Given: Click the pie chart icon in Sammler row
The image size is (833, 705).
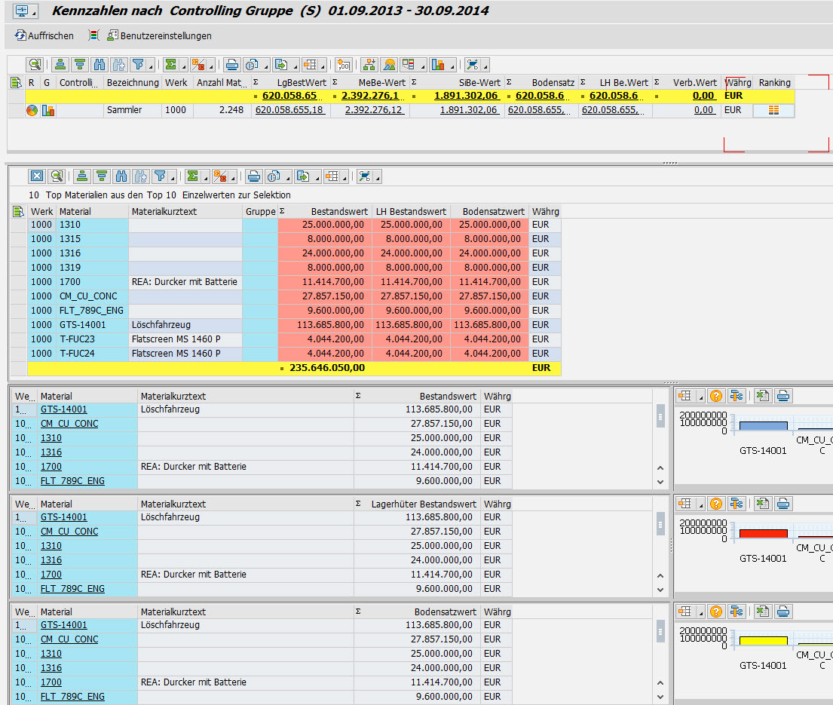Looking at the screenshot, I should (x=32, y=110).
